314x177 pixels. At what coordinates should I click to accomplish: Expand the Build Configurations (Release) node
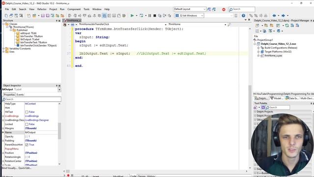(x=259, y=48)
